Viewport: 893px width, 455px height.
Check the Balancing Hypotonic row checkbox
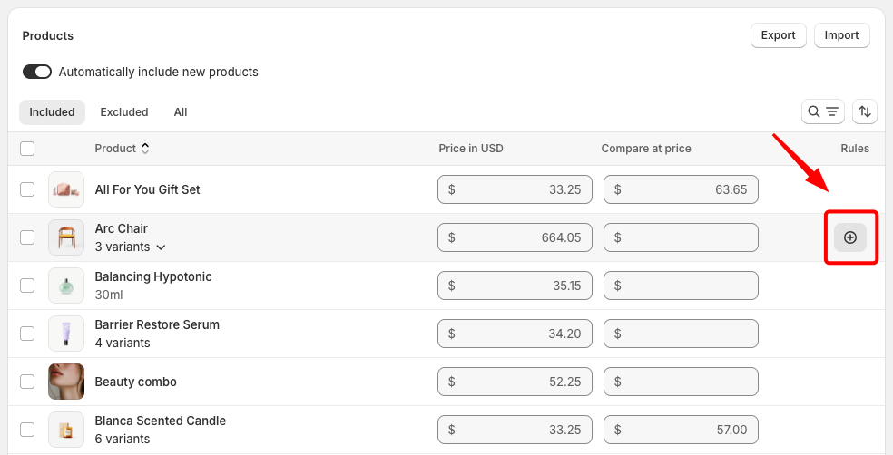[27, 286]
